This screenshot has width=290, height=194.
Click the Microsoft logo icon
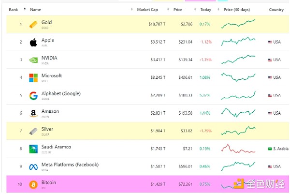[33, 78]
